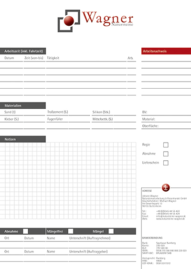This screenshot has height=269, width=191.
Task: Click the Wagner Natursteine logo
Action: click(x=95, y=21)
